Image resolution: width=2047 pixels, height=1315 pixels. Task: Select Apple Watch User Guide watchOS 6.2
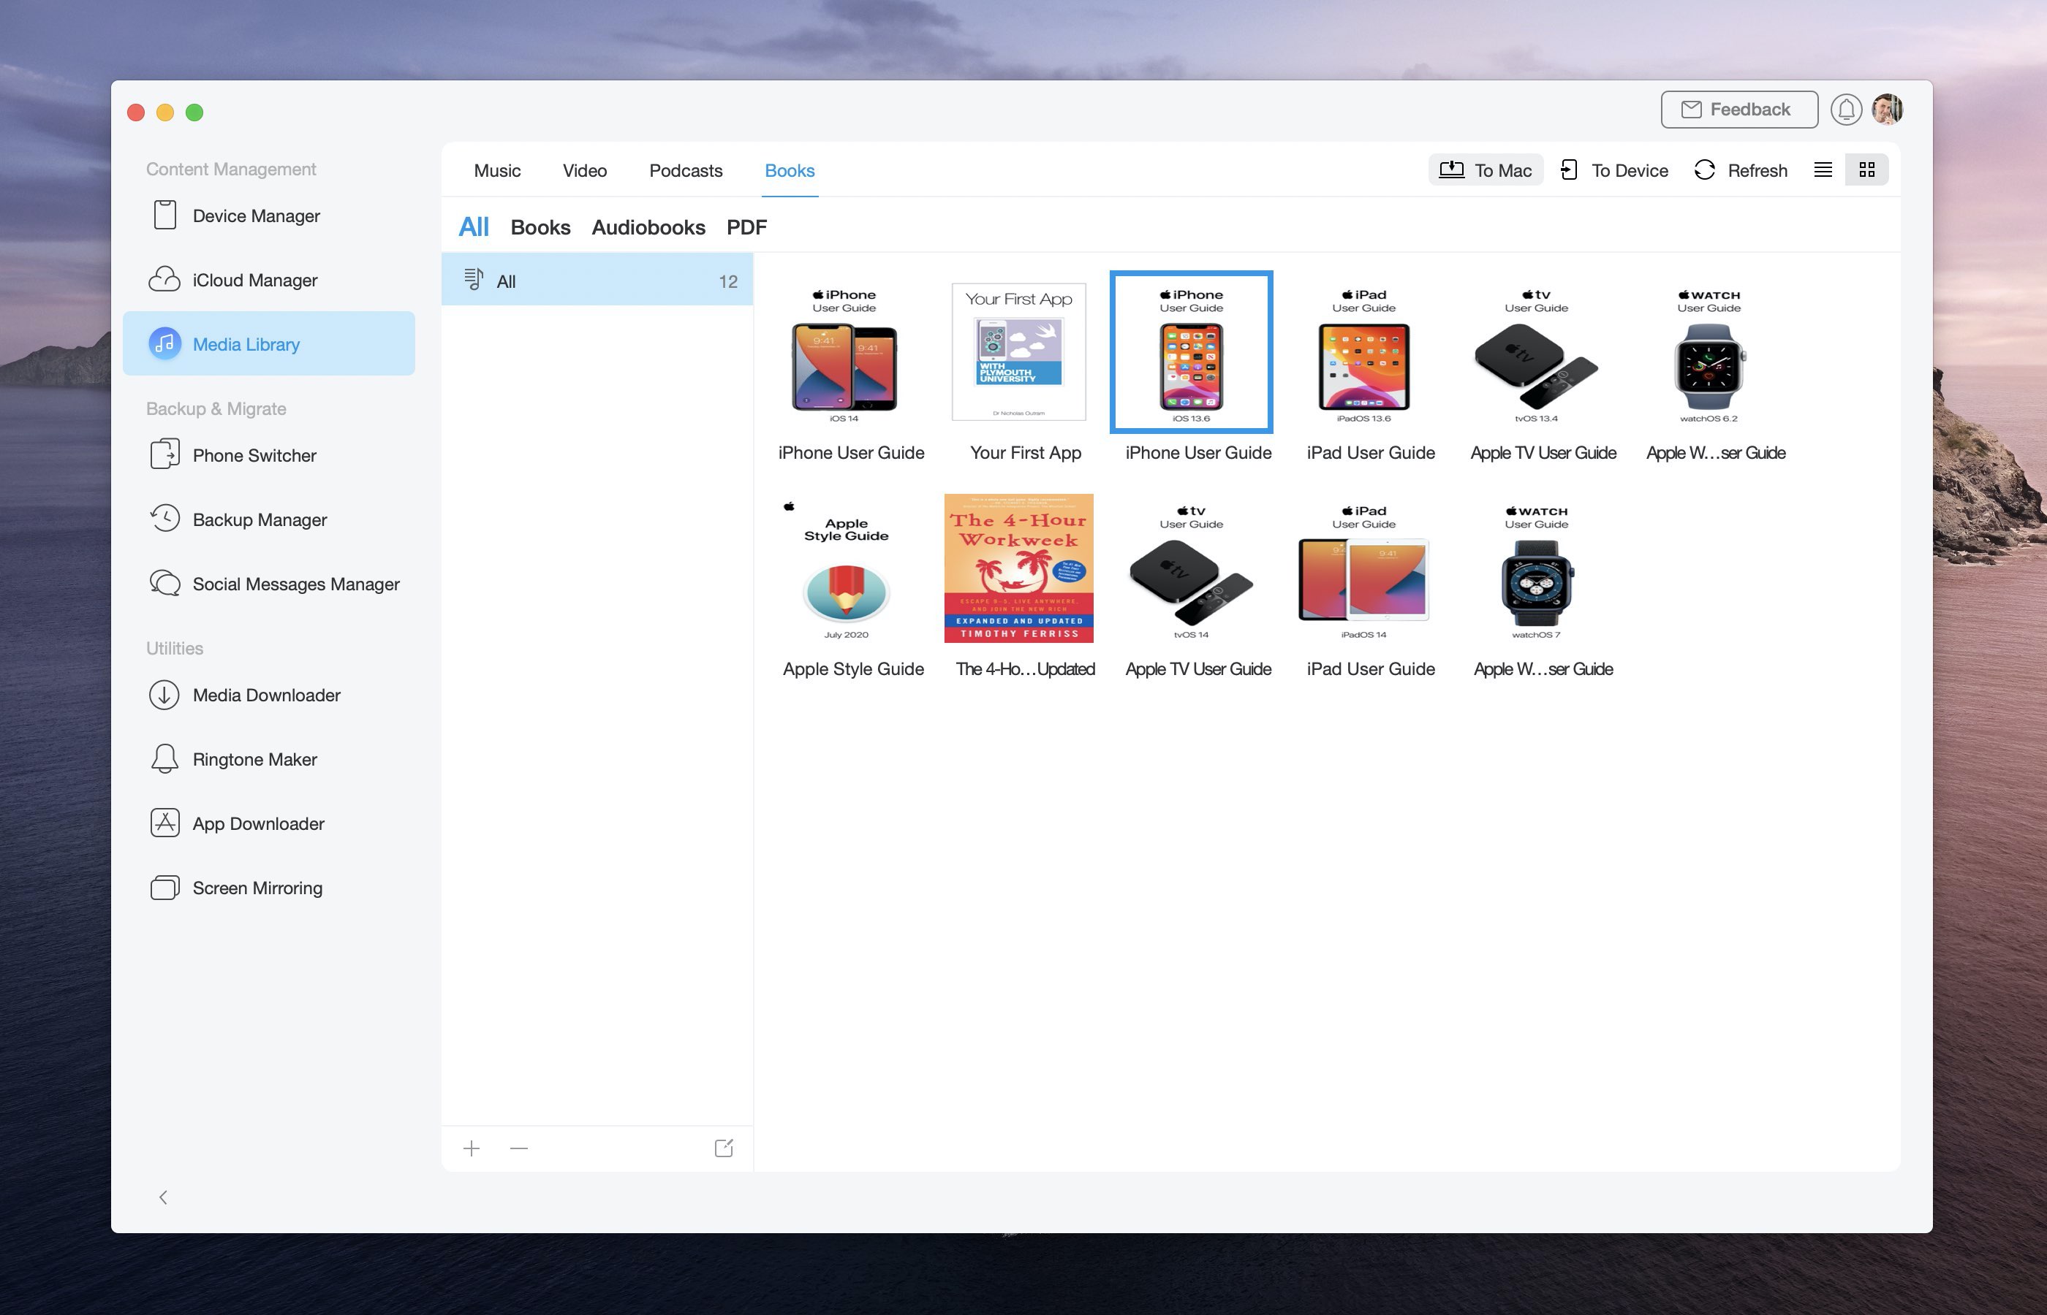click(1709, 353)
